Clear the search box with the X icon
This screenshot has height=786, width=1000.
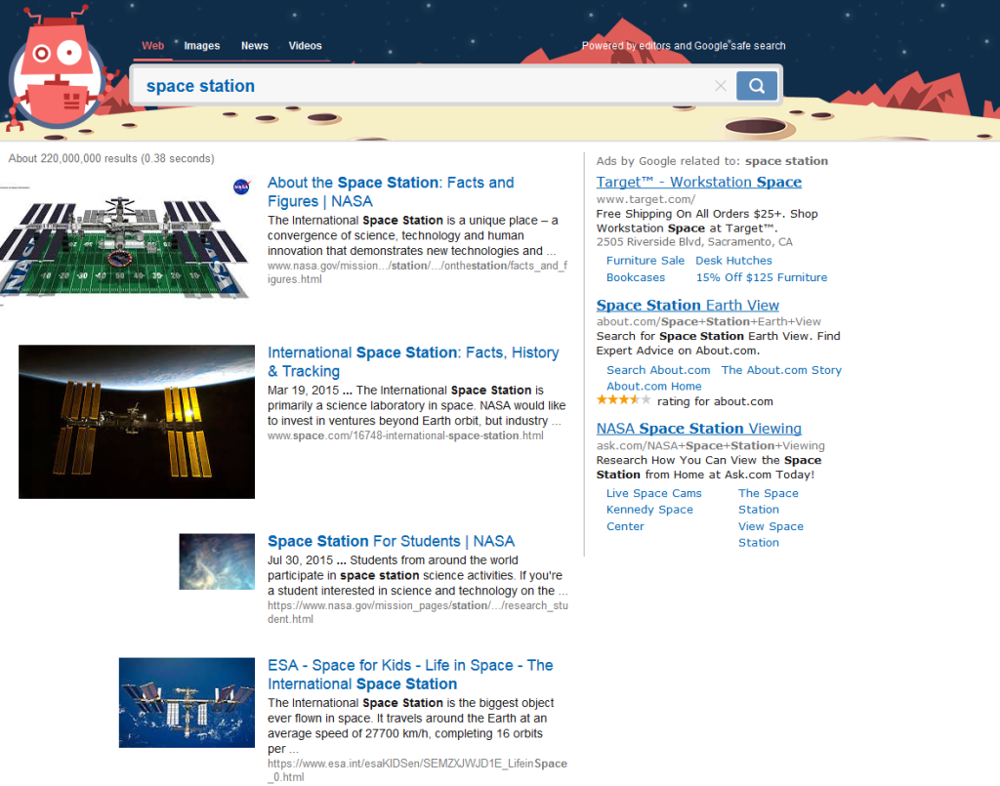point(721,86)
